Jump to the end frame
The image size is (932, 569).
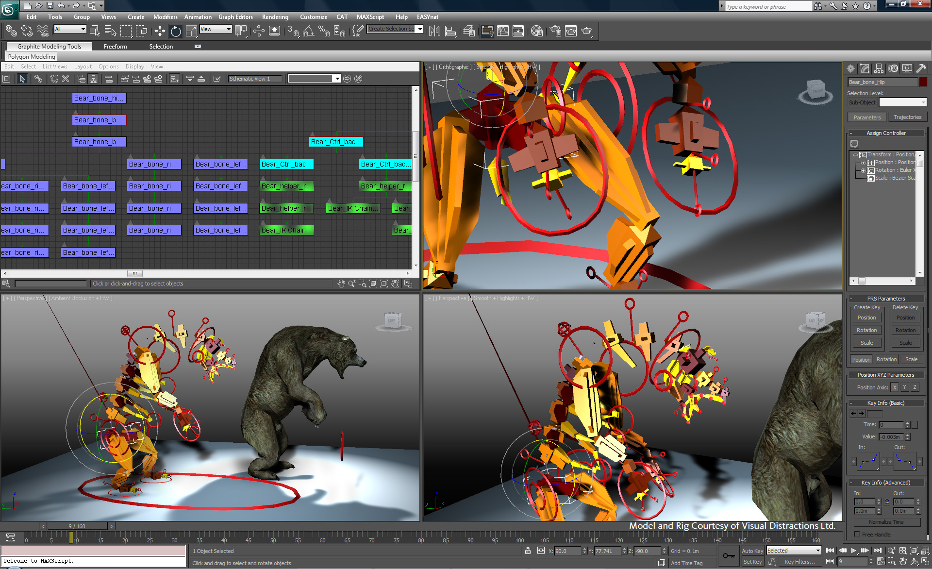[x=877, y=551]
